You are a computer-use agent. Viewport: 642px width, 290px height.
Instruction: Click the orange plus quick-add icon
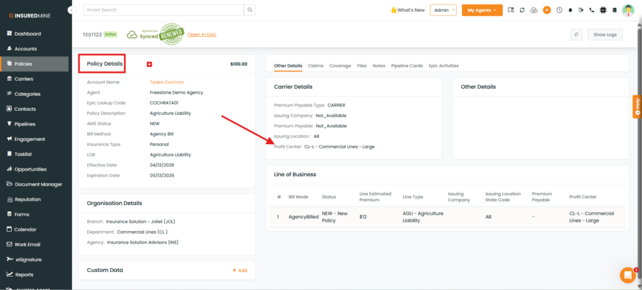tap(547, 10)
